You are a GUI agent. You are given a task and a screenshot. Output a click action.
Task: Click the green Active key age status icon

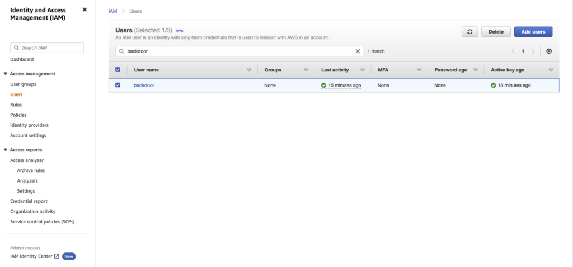[494, 85]
